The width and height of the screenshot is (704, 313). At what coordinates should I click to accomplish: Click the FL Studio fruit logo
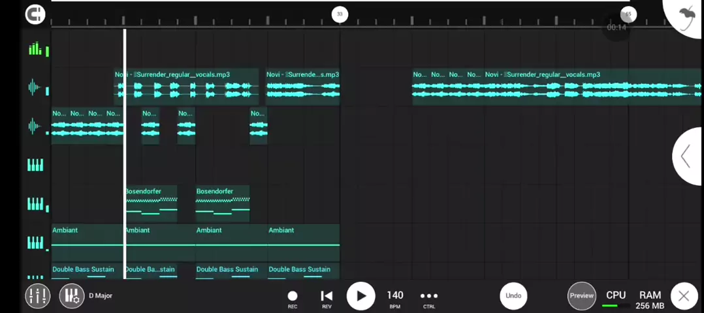[686, 16]
